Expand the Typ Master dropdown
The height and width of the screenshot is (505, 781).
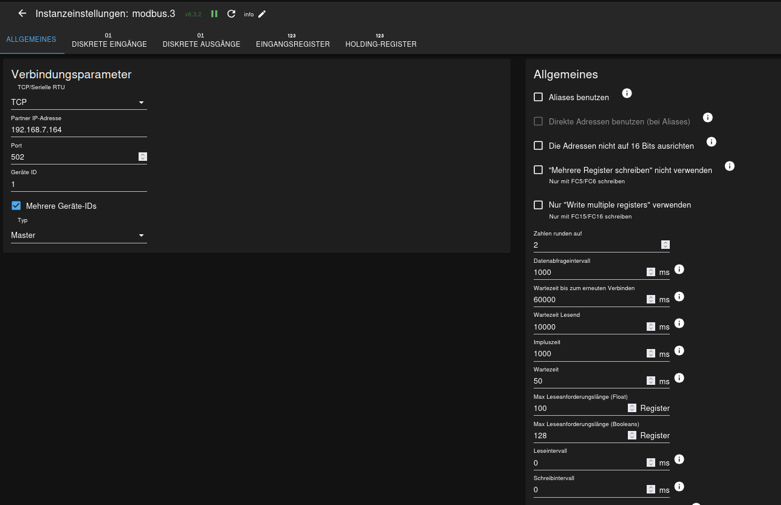[79, 235]
